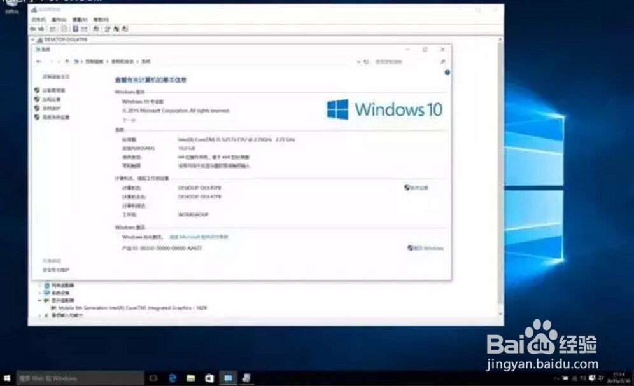Open 远程设置 from the System sidebar

point(52,99)
